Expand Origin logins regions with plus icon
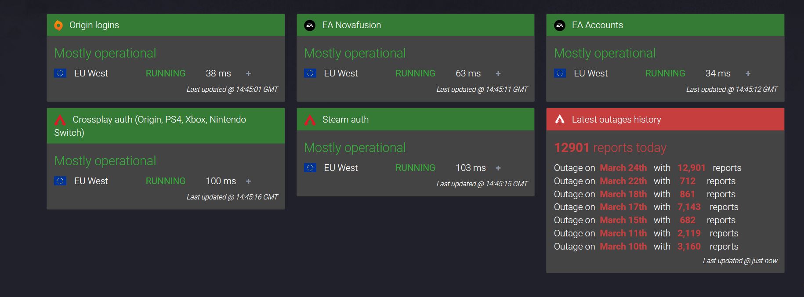Viewport: 804px width, 297px height. pyautogui.click(x=248, y=74)
